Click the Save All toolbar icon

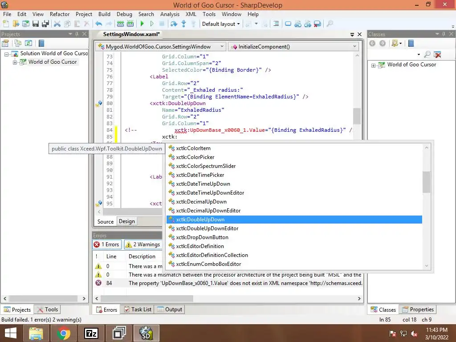45,24
